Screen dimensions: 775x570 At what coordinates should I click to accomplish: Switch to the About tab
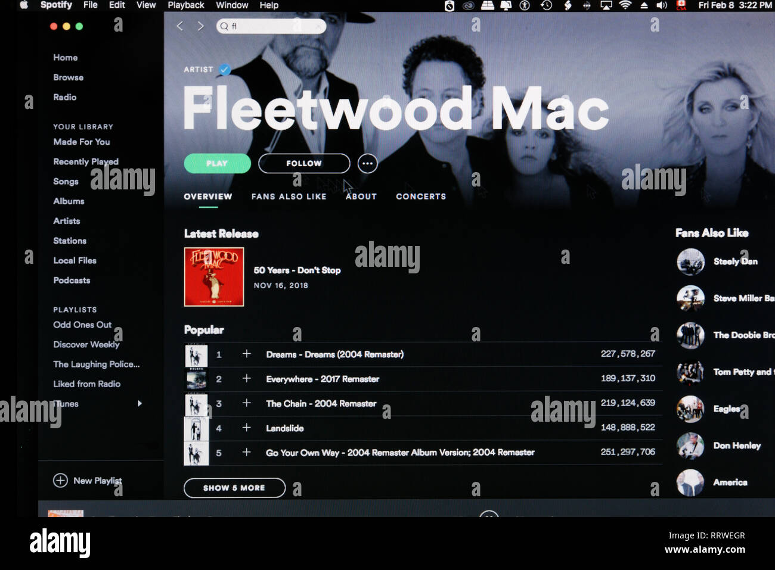click(361, 197)
